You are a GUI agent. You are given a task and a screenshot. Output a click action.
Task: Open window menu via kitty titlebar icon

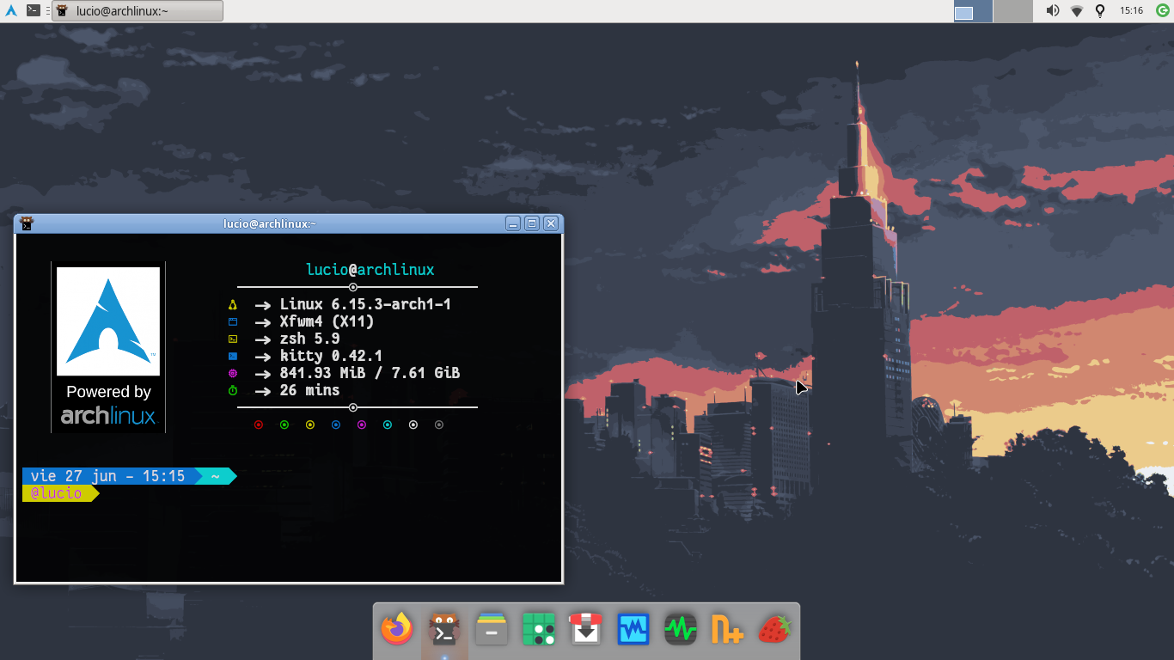pyautogui.click(x=27, y=223)
